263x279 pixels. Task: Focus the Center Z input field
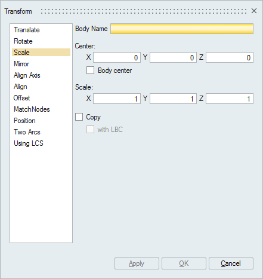point(230,57)
